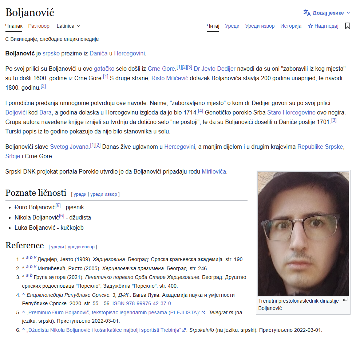This screenshot has width=356, height=338.
Task: Click уреди извор beside Reference heading
Action: click(x=81, y=247)
